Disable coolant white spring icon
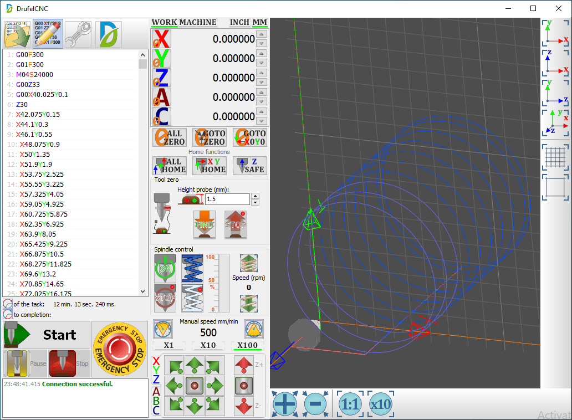The width and height of the screenshot is (572, 420). [192, 298]
